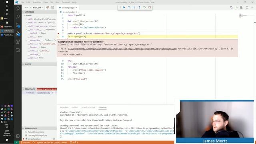Open the Remote Explorer view icon
The height and width of the screenshot is (144, 256).
point(18,50)
